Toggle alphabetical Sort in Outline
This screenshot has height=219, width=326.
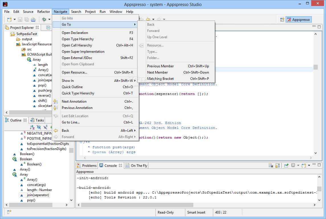32,127
